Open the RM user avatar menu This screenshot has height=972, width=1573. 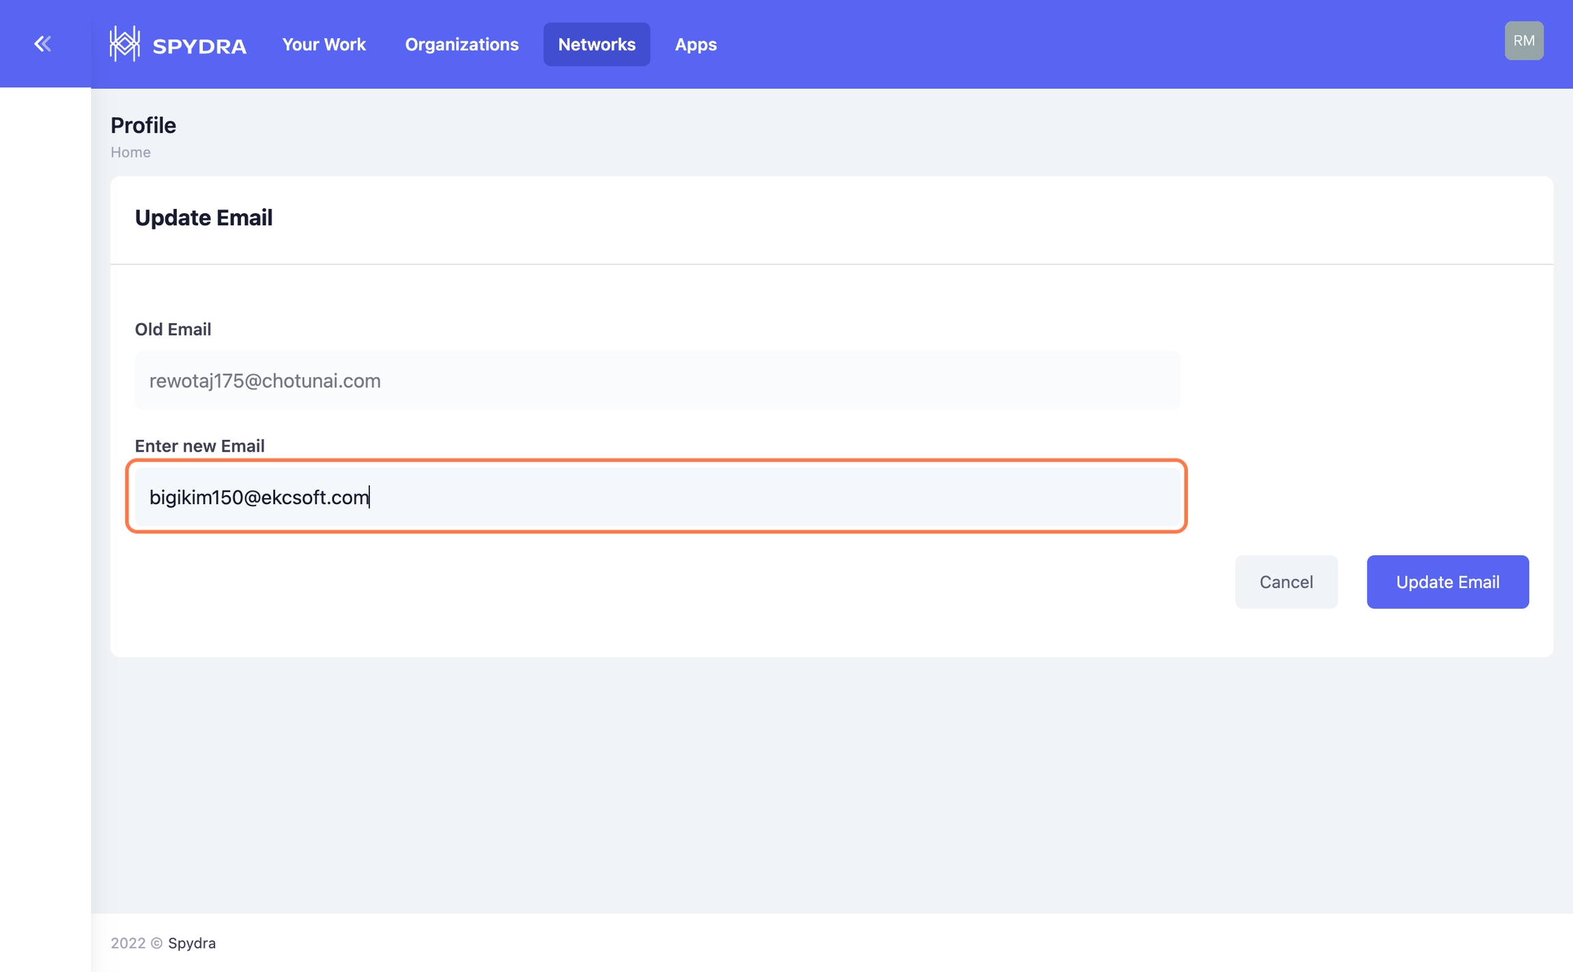(1523, 41)
